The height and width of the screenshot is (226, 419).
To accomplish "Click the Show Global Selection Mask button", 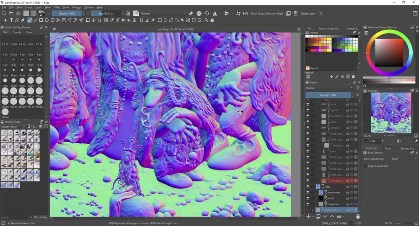I will pyautogui.click(x=267, y=13).
